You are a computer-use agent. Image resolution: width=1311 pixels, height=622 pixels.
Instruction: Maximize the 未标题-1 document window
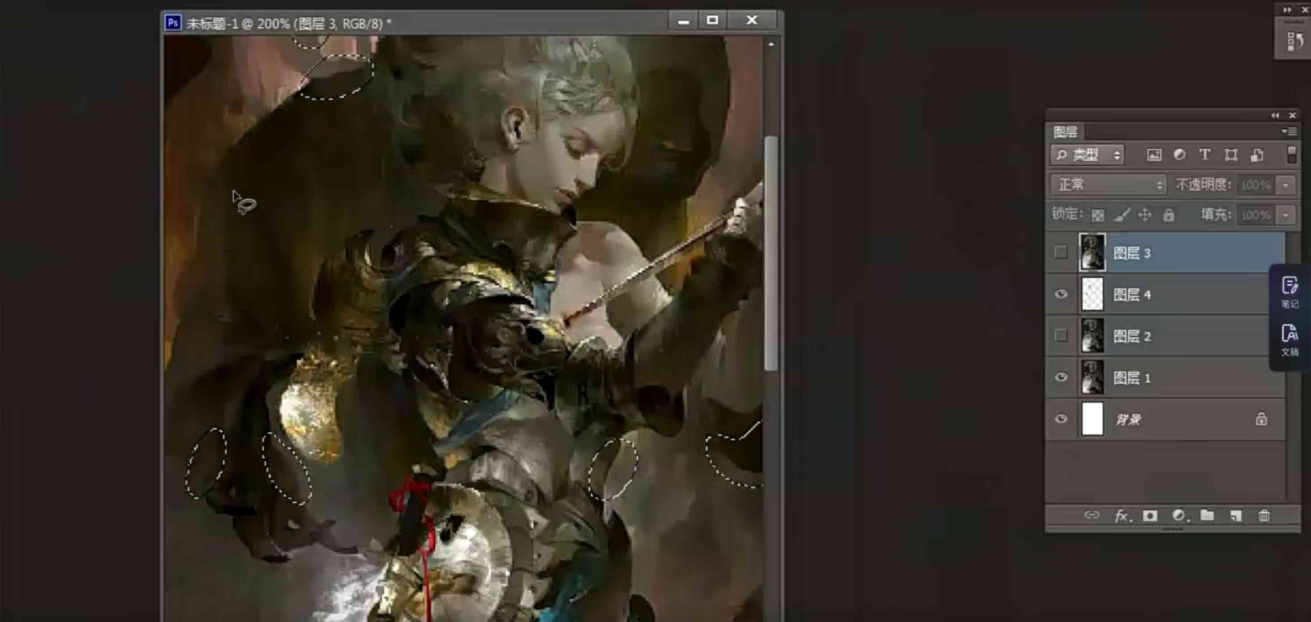point(712,20)
